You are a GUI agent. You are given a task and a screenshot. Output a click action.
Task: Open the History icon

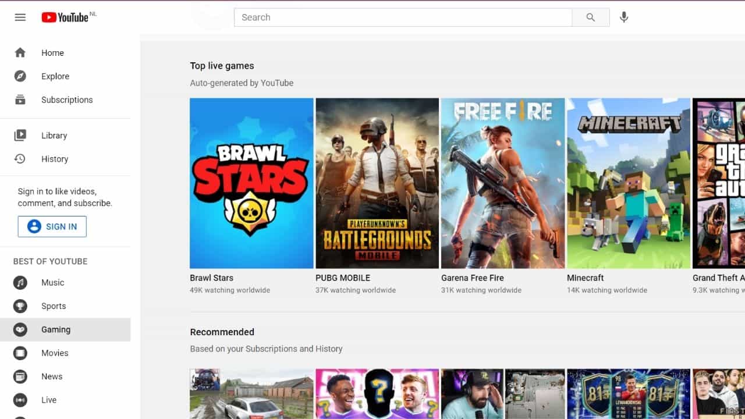coord(20,158)
